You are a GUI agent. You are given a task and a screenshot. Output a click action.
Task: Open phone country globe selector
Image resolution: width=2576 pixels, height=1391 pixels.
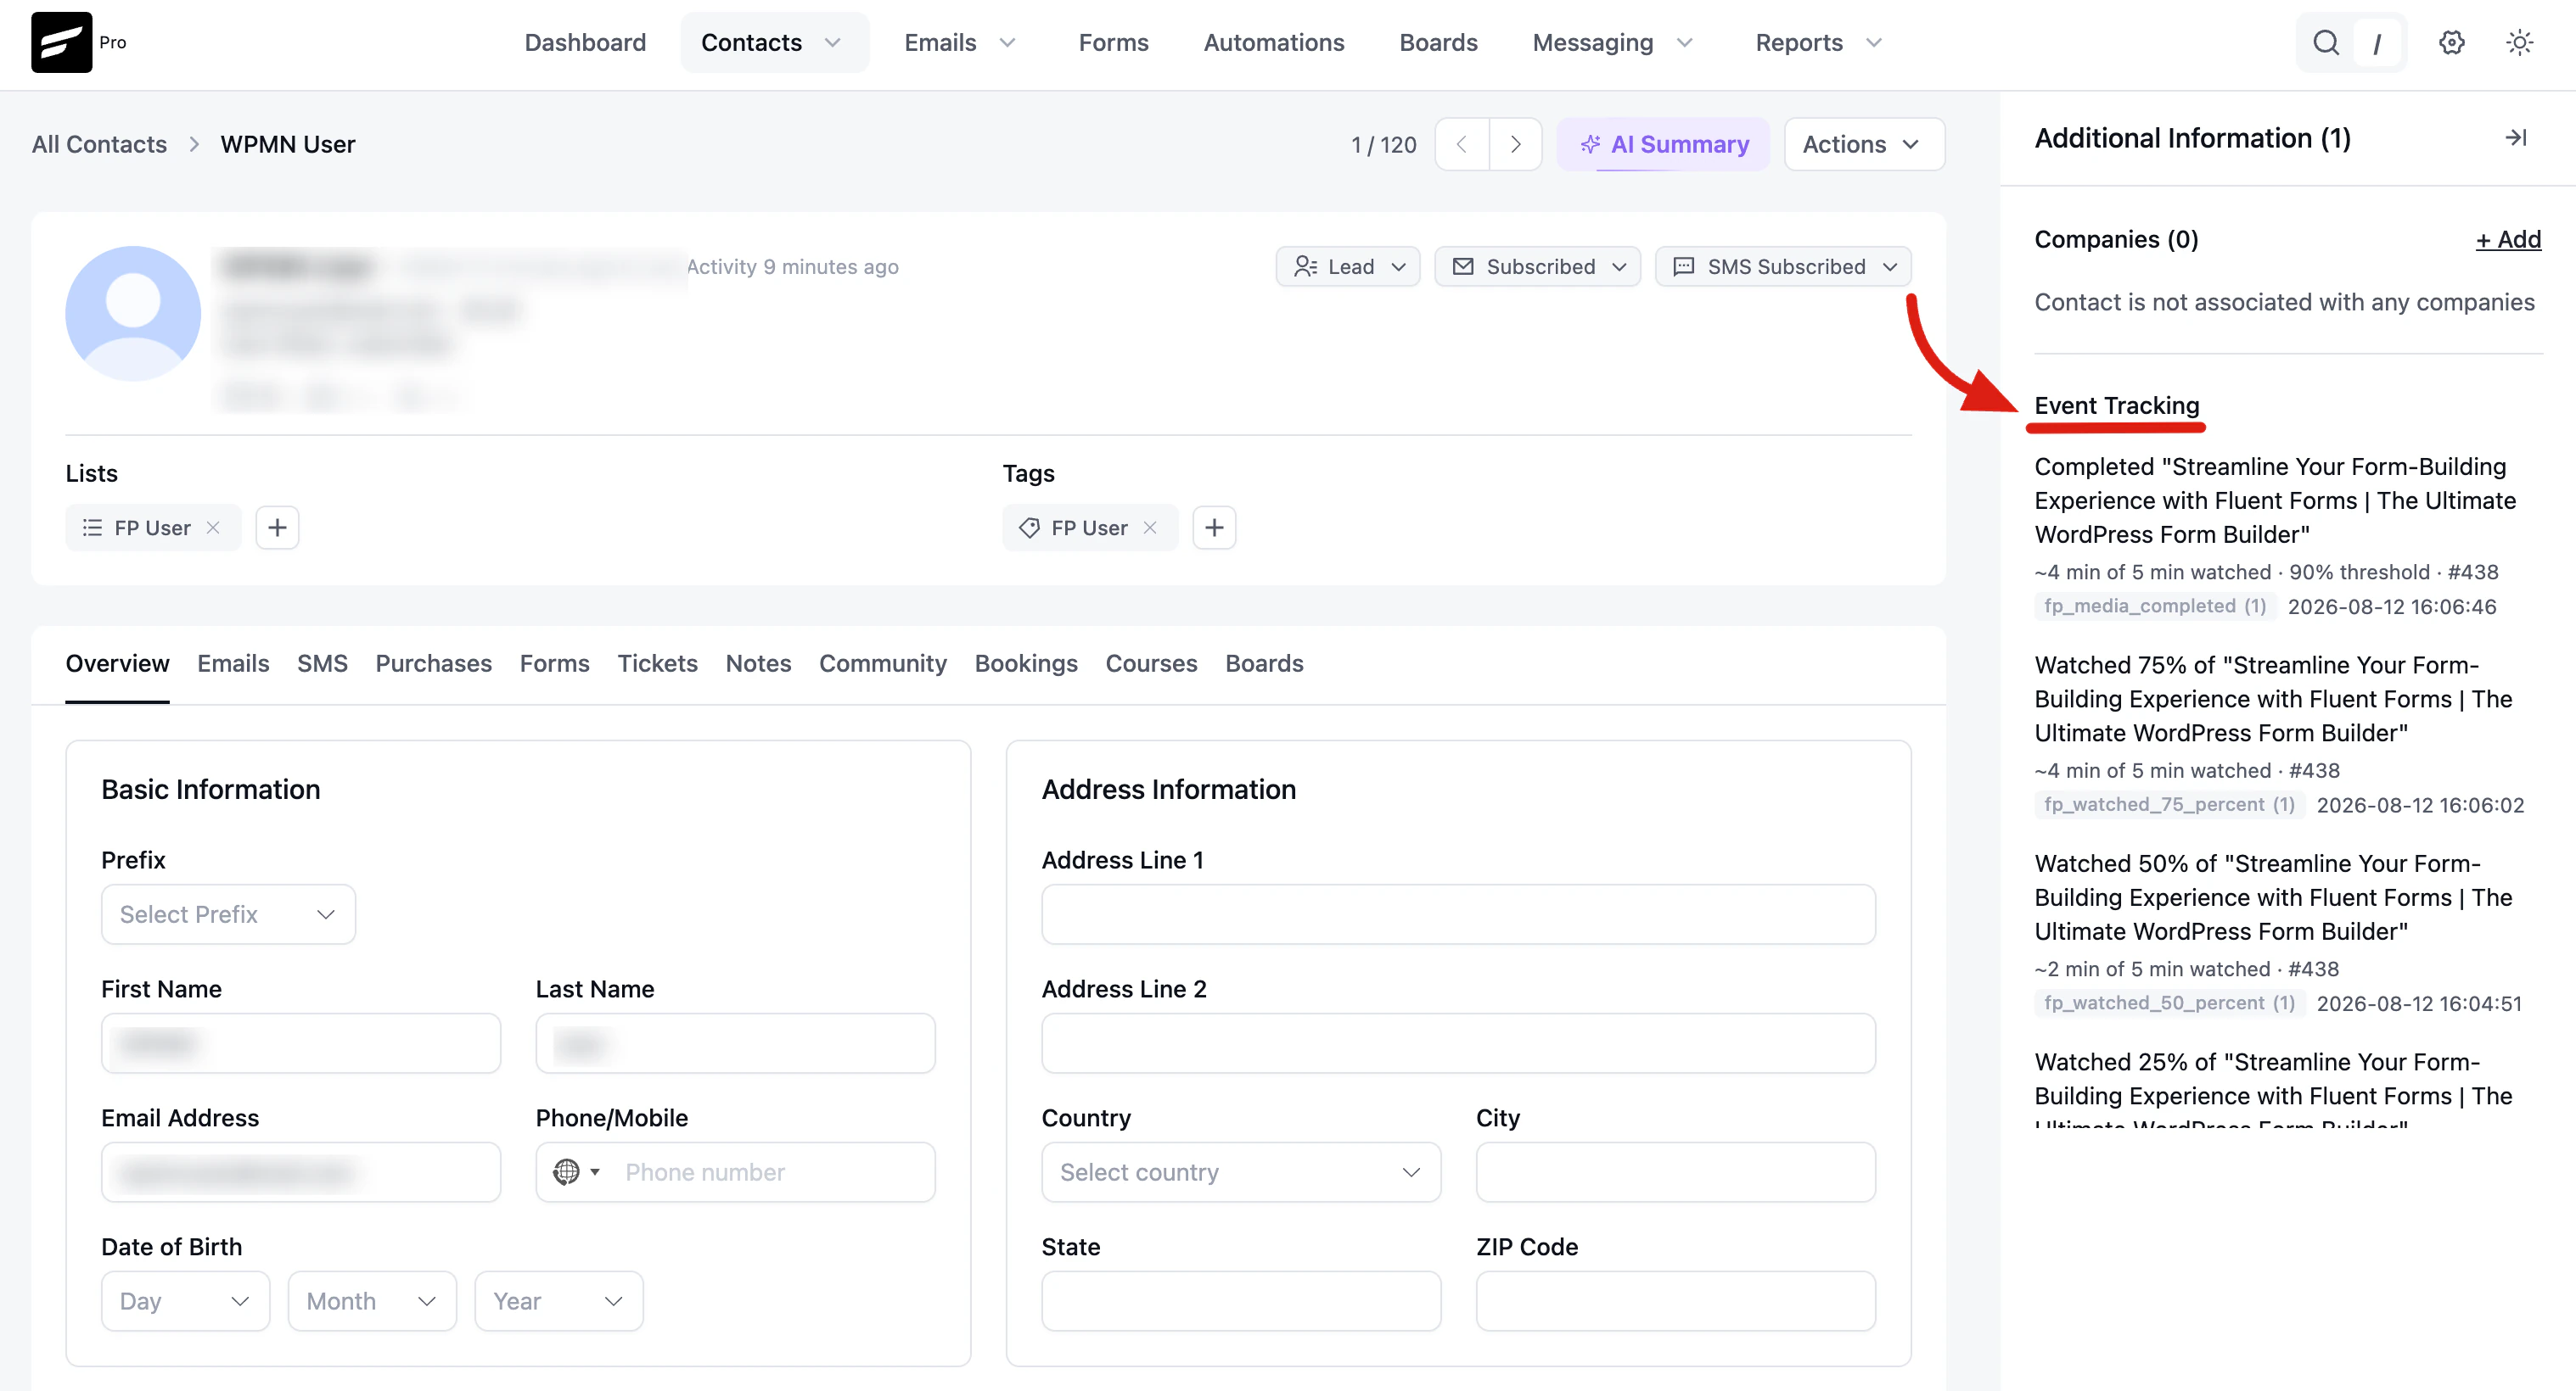576,1172
